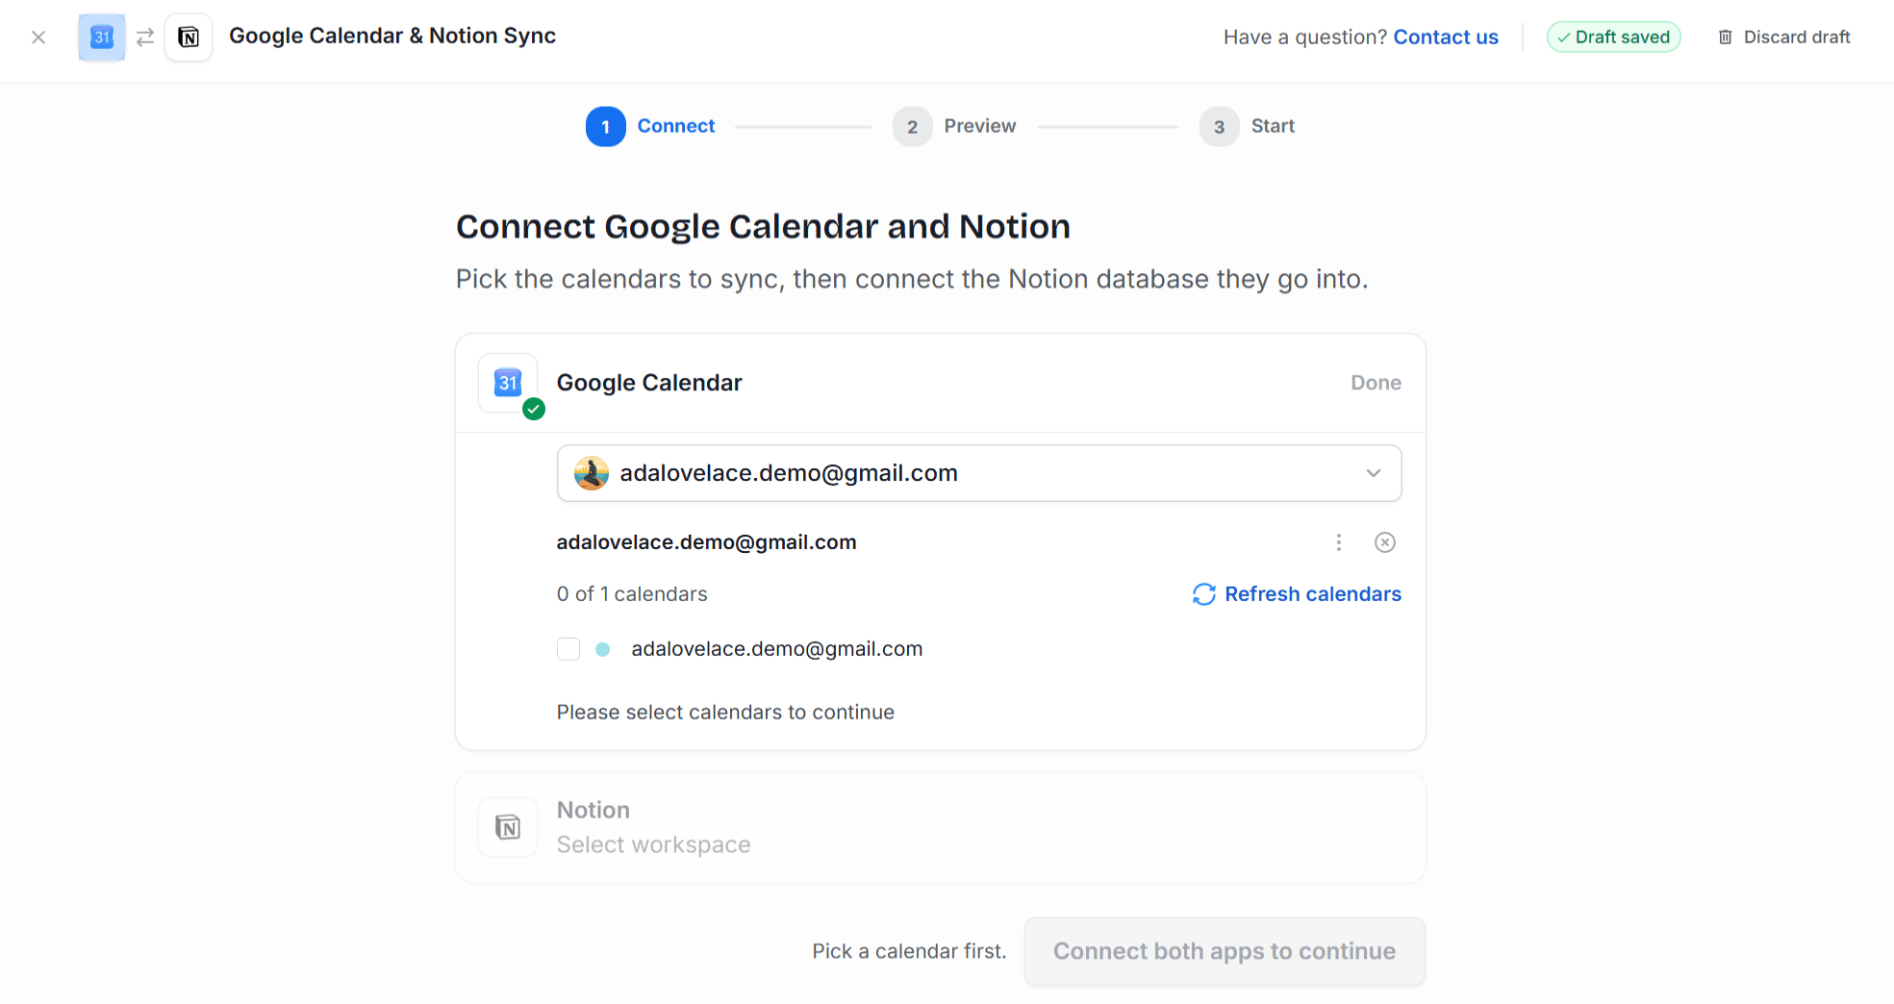The height and width of the screenshot is (1004, 1894).
Task: Open the three-dot menu for the account
Action: click(x=1338, y=542)
